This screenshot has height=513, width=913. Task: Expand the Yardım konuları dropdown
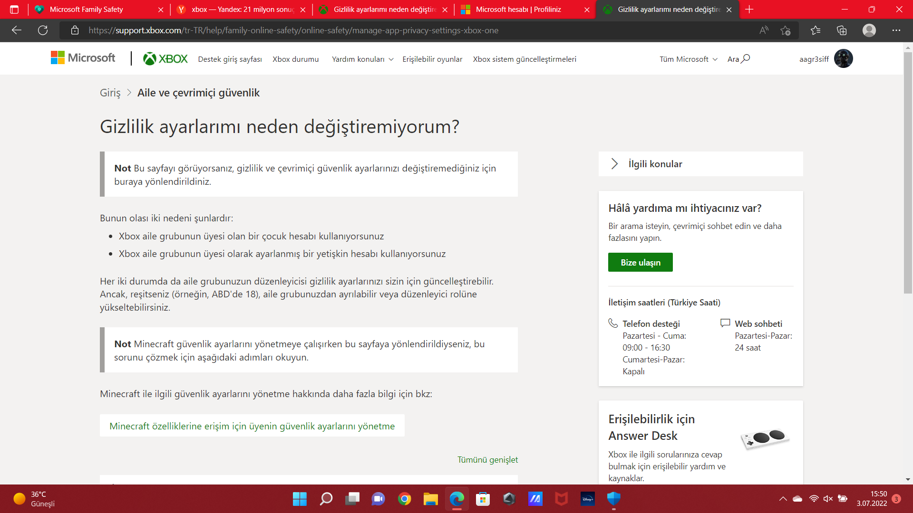pos(362,59)
